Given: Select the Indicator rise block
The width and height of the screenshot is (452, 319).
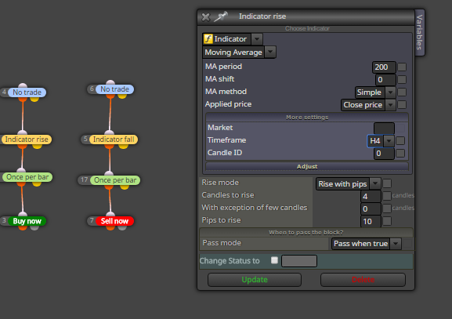Looking at the screenshot, I should coord(27,140).
